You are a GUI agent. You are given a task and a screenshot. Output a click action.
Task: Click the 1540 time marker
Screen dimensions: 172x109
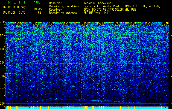pos(165,23)
